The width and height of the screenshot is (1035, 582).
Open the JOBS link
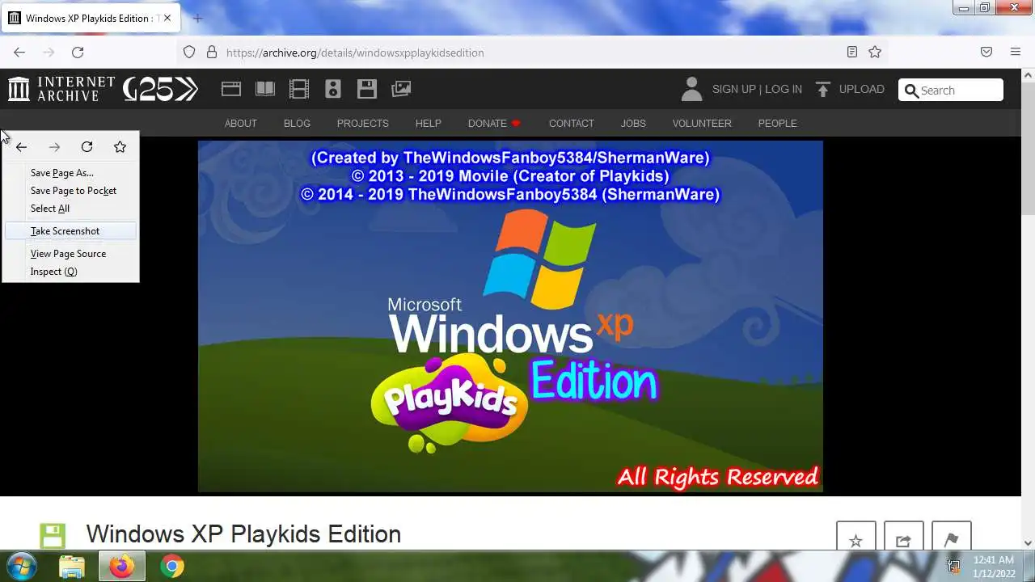coord(633,124)
